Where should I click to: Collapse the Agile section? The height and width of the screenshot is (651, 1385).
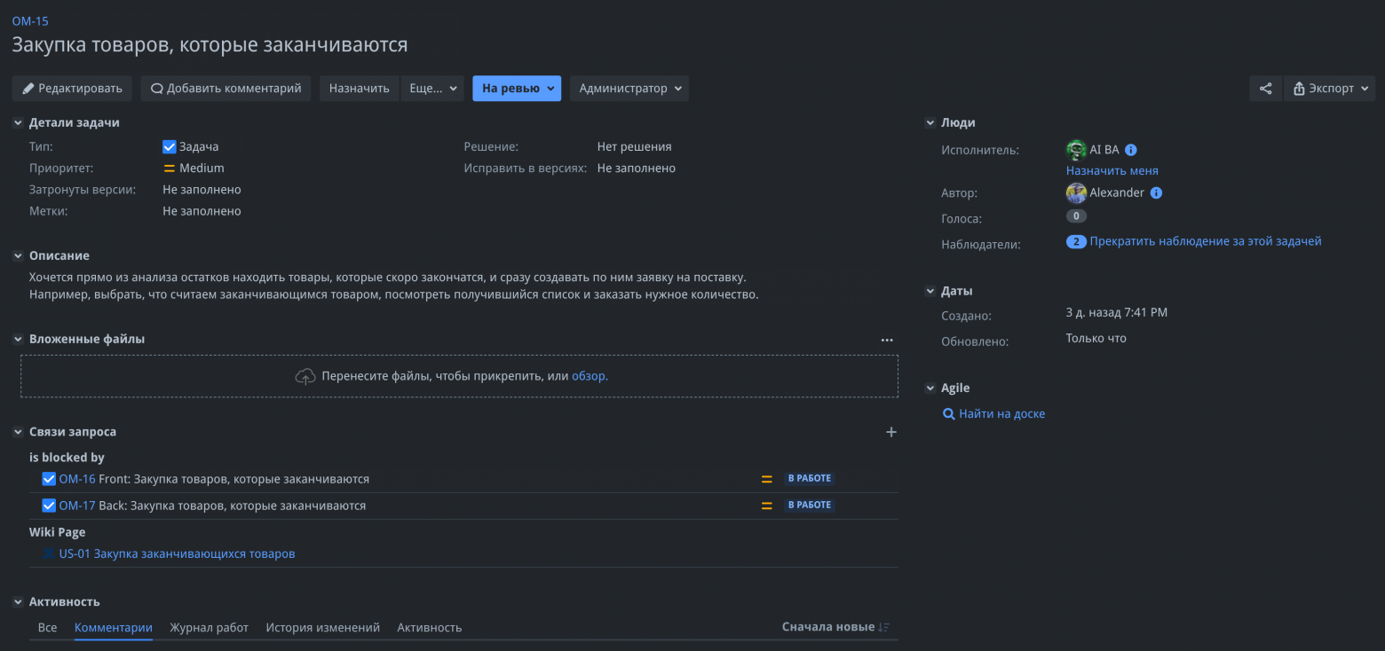tap(930, 388)
